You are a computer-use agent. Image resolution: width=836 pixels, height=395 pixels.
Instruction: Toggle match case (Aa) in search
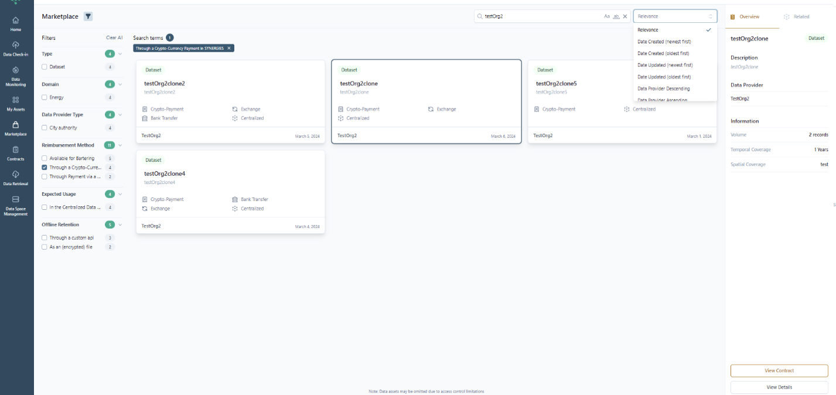pos(607,16)
